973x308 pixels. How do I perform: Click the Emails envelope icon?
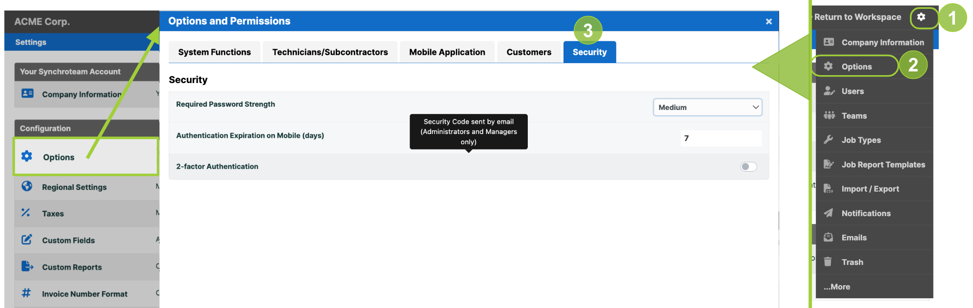click(828, 237)
